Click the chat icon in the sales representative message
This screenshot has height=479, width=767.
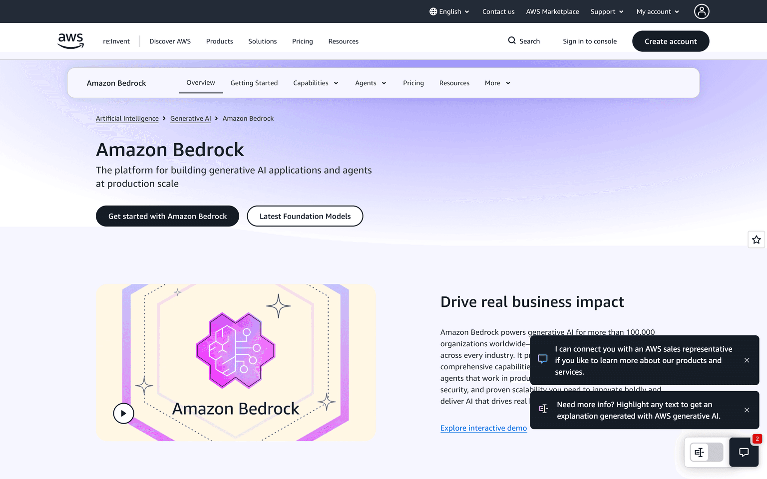pos(543,359)
